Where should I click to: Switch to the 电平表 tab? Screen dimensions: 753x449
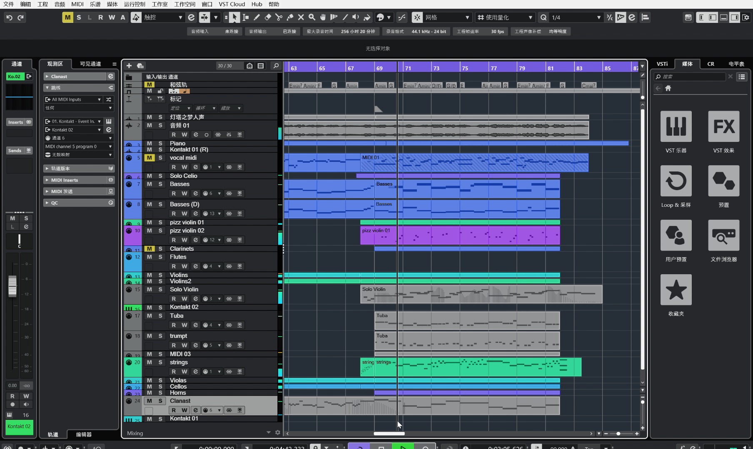click(736, 64)
